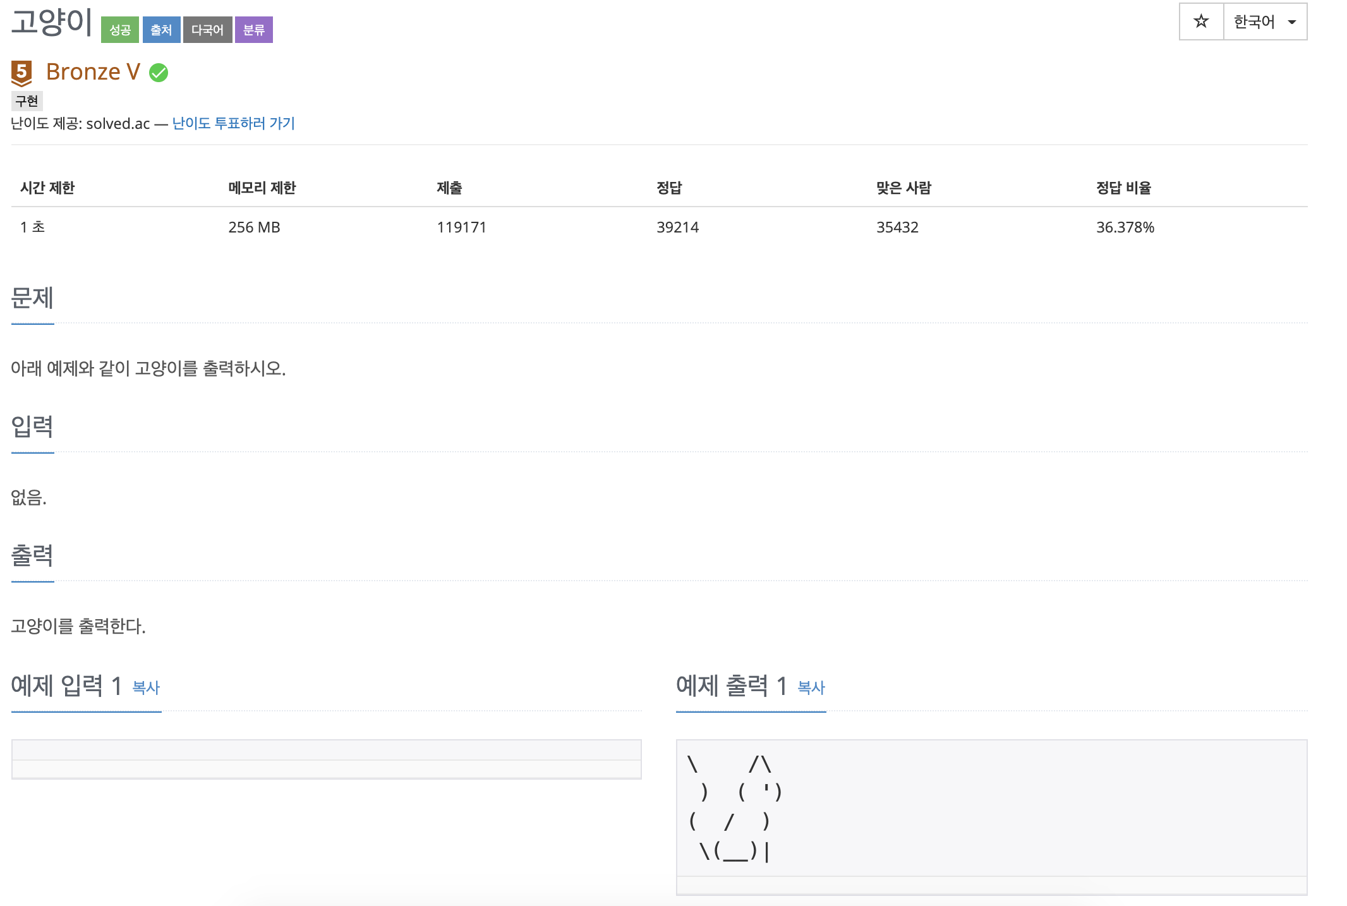This screenshot has width=1347, height=906.
Task: Click the green solved checkmark icon
Action: click(159, 73)
